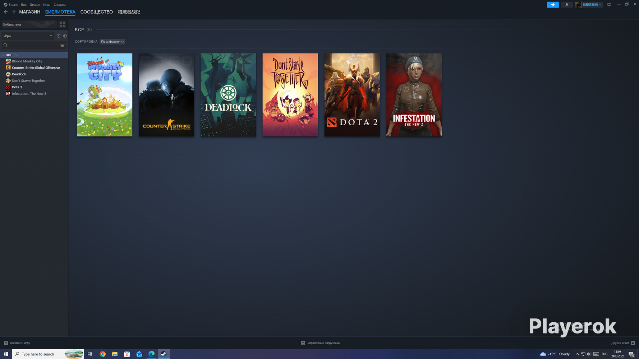The image size is (639, 359).
Task: Open the clock and date flyout
Action: tap(617, 354)
